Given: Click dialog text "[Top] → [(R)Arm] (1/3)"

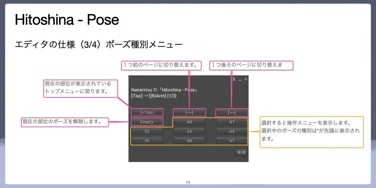Looking at the screenshot, I should pos(154,96).
